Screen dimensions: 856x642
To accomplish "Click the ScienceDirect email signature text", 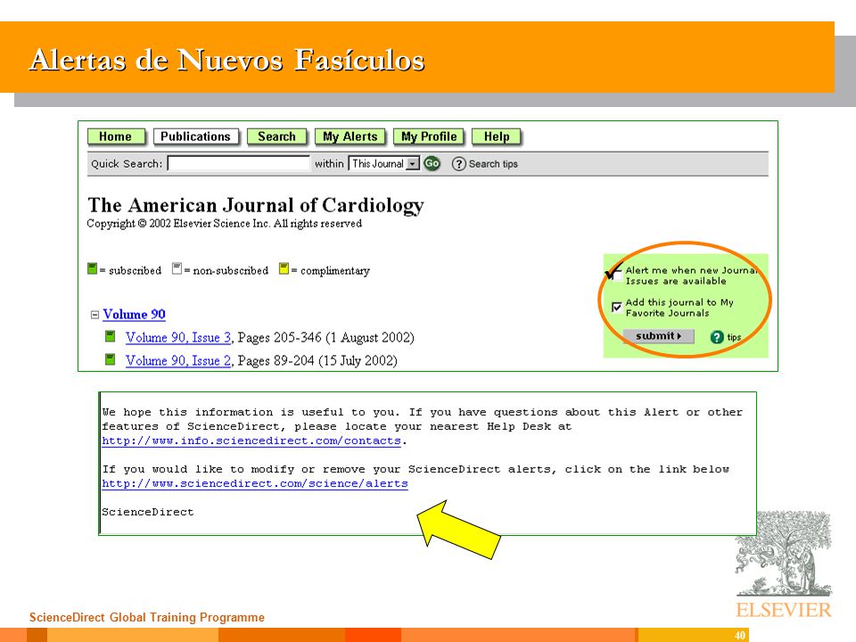I will [x=148, y=512].
